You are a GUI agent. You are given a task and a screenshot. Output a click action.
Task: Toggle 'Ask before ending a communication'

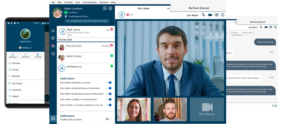(x=109, y=99)
